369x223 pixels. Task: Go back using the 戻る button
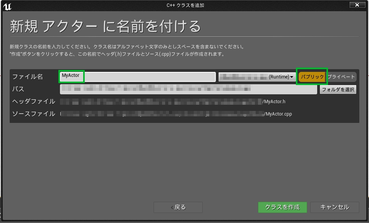point(178,207)
